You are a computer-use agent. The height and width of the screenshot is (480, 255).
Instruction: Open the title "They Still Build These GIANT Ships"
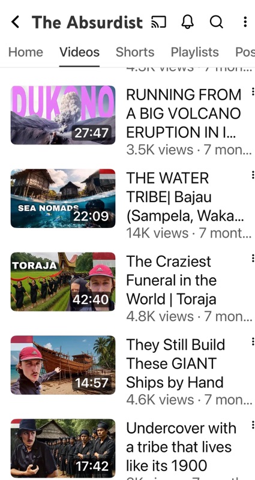[x=175, y=364]
